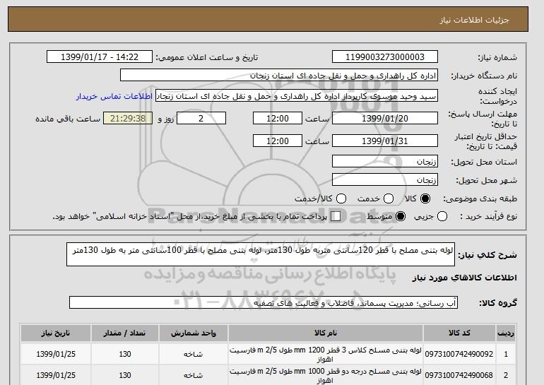Click the row number 2 cell
Image resolution: width=544 pixels, height=385 pixels.
pos(506,375)
